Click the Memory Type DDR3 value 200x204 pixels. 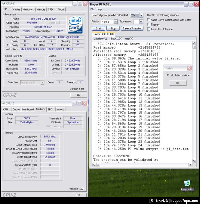pyautogui.click(x=27, y=118)
